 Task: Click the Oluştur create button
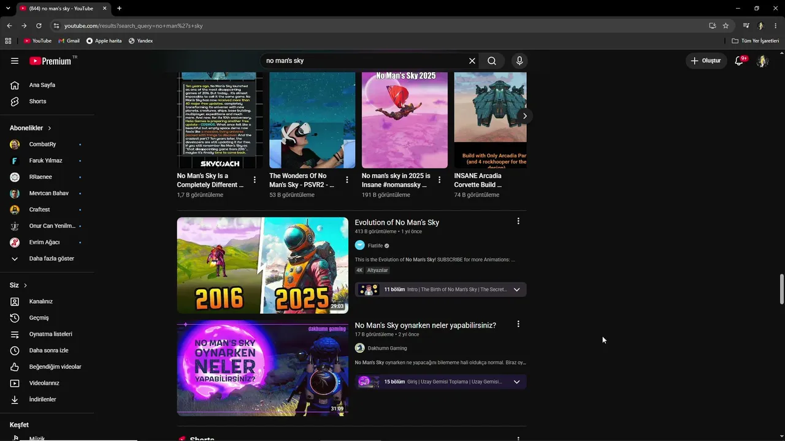(706, 61)
